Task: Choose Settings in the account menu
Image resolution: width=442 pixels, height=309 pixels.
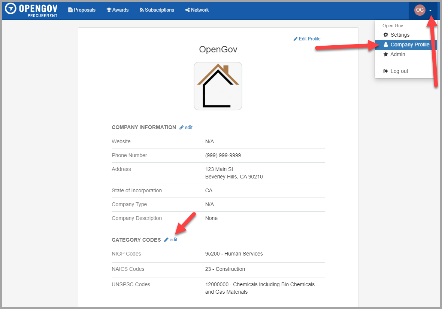Action: click(x=399, y=35)
